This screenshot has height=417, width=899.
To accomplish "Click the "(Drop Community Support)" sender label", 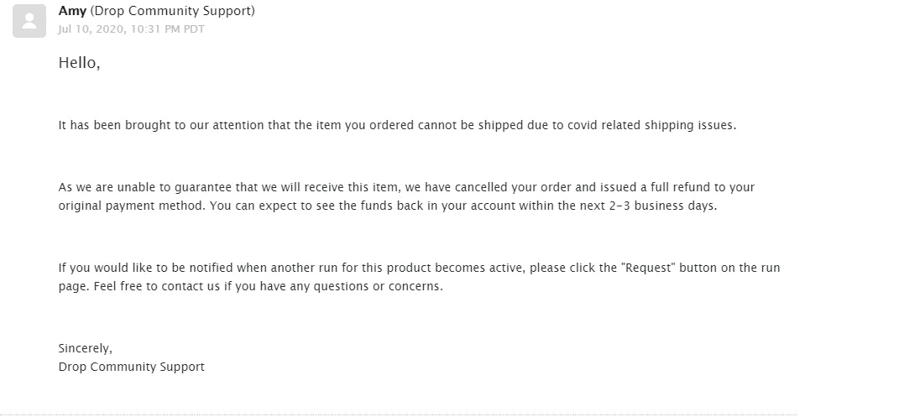I will point(171,12).
